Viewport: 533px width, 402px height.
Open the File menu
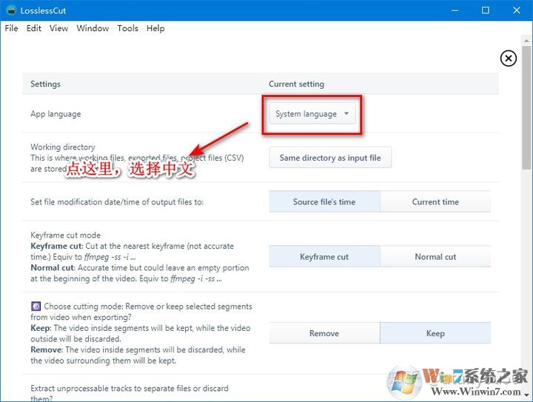[x=11, y=28]
